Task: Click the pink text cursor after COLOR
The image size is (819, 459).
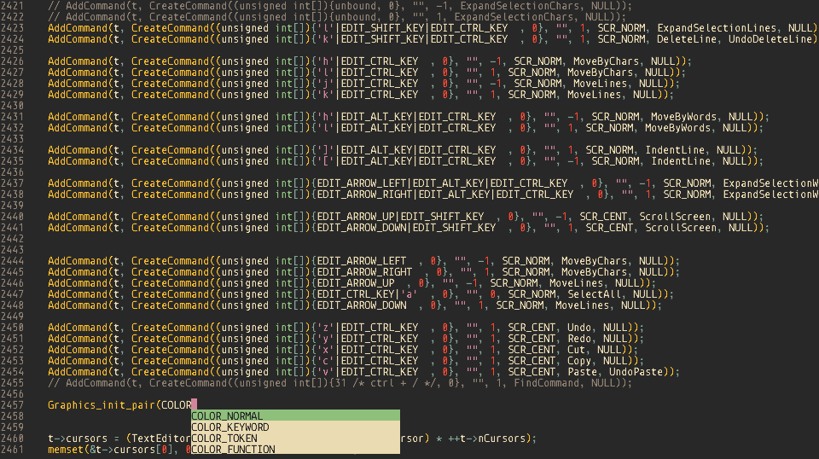Action: click(x=194, y=404)
